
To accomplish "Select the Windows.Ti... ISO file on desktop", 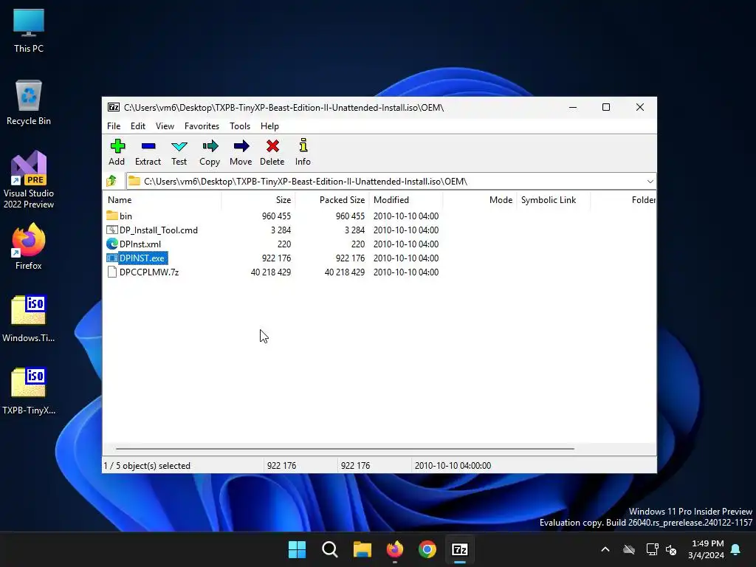I will tap(29, 319).
